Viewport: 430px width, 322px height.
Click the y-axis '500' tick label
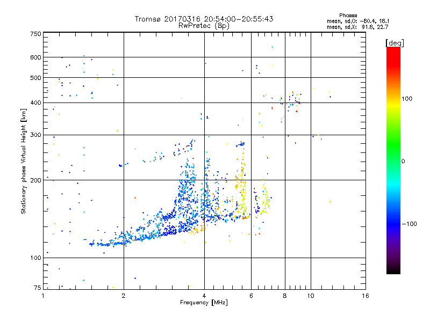point(36,78)
